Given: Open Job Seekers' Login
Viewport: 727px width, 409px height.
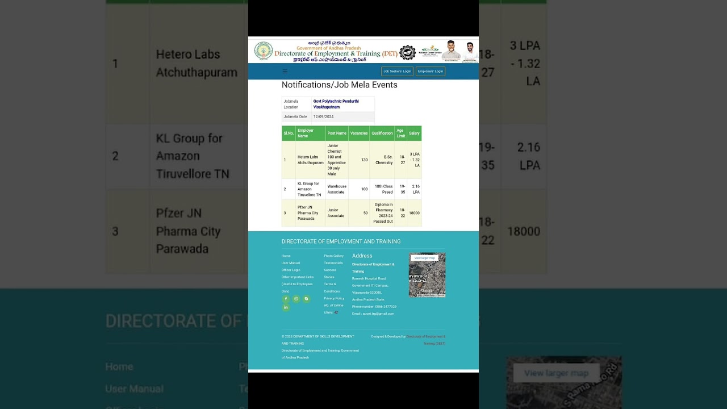Looking at the screenshot, I should coord(397,72).
